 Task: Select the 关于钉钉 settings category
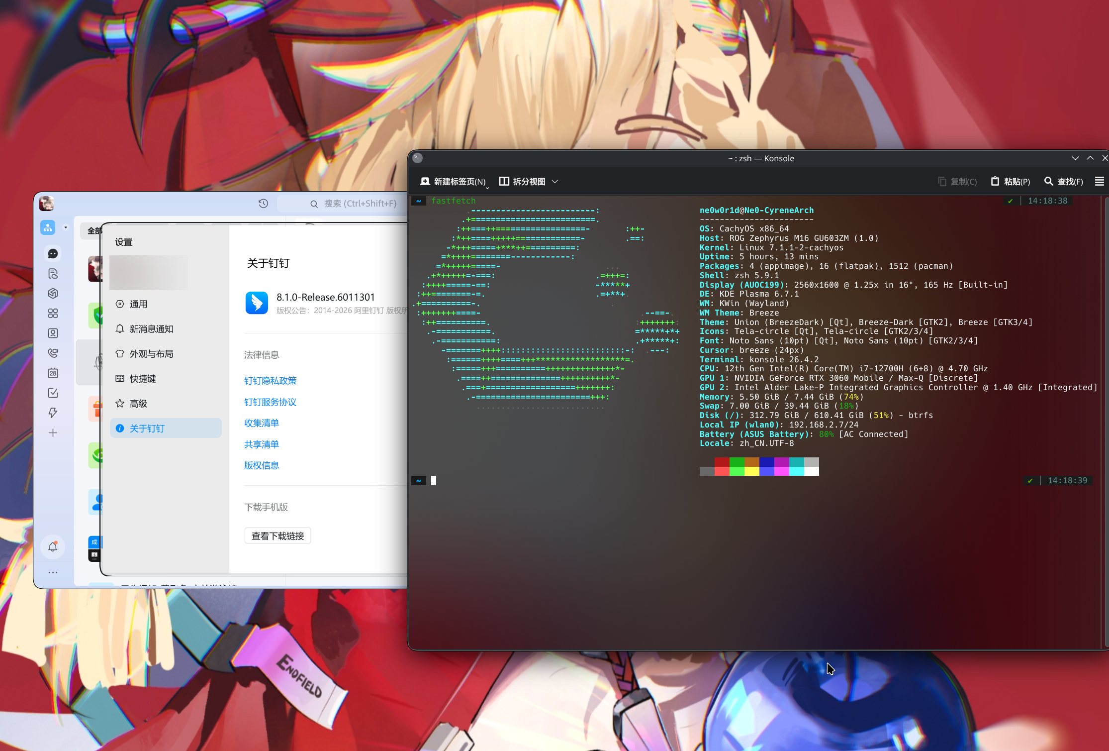tap(166, 429)
